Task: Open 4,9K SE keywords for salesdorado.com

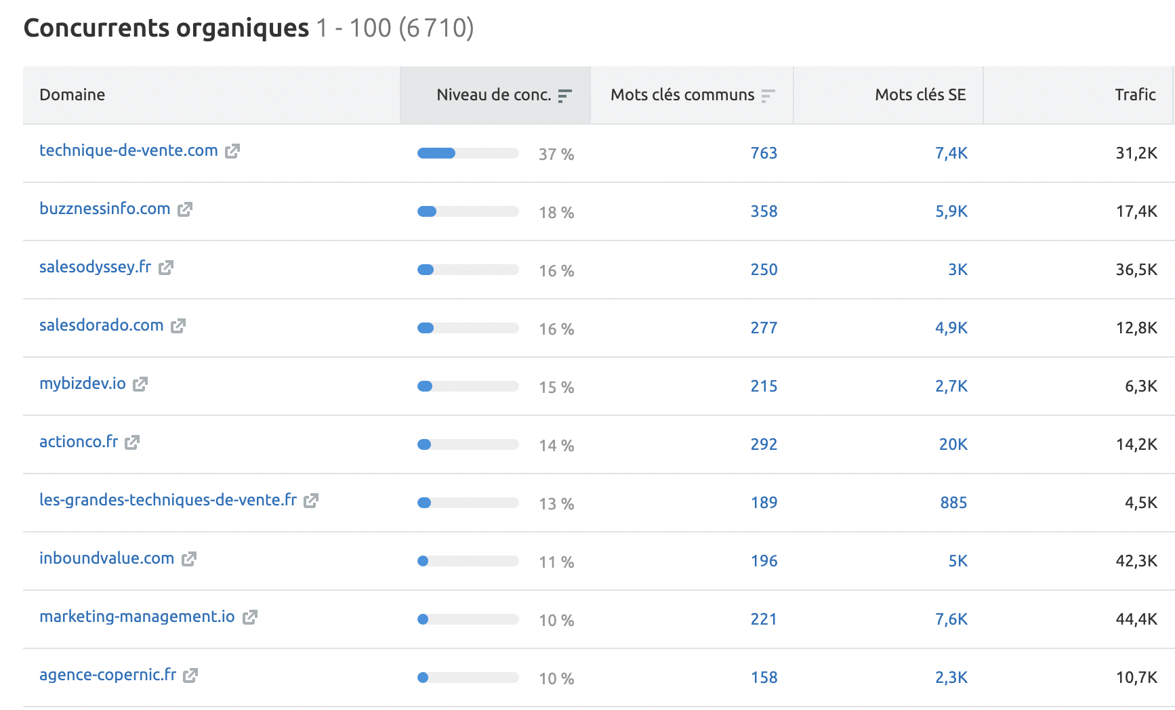Action: [x=951, y=328]
